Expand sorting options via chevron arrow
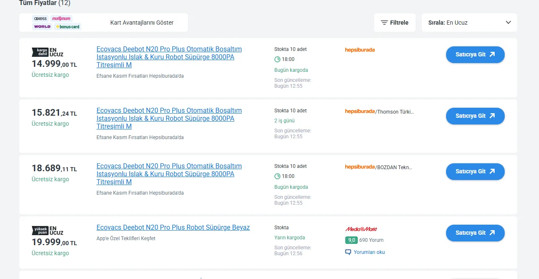539x279 pixels. [x=508, y=23]
